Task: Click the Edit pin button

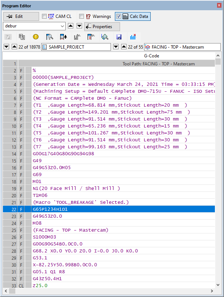Action: pos(21,16)
